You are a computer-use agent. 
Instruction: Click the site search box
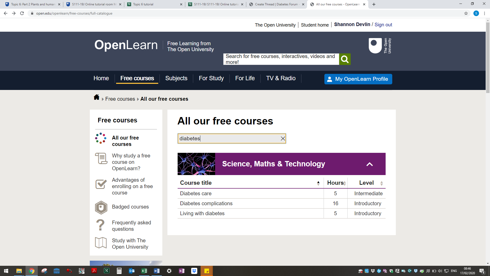pos(281,59)
